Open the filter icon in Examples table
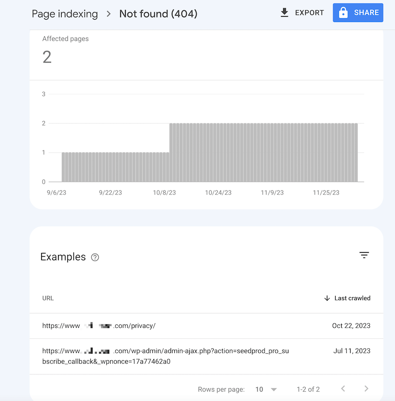 [x=364, y=255]
